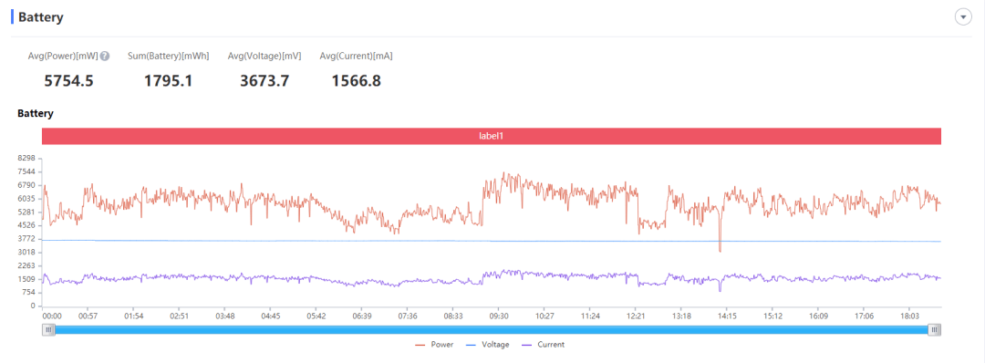Select the red label1 bar above the chart

(492, 136)
